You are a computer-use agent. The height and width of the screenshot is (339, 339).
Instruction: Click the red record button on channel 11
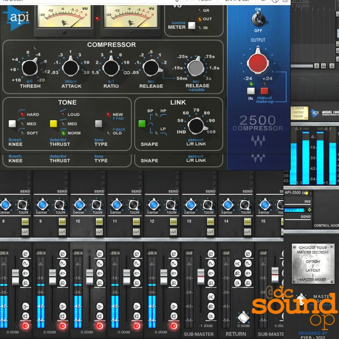(x=137, y=326)
